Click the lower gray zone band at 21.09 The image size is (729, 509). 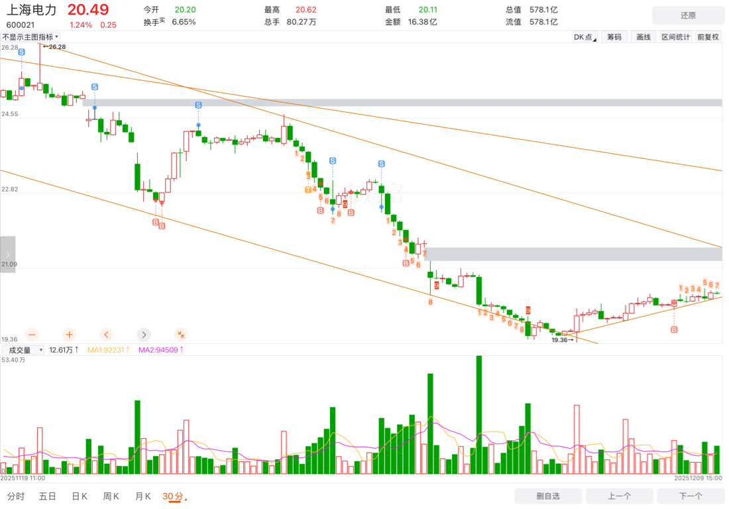point(573,254)
